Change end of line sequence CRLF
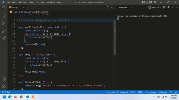Image resolution: width=179 pixels, height=100 pixels. [x=140, y=92]
